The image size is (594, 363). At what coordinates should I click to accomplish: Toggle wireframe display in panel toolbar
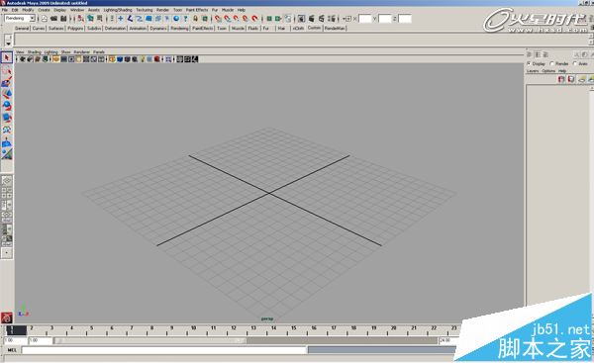pyautogui.click(x=112, y=59)
